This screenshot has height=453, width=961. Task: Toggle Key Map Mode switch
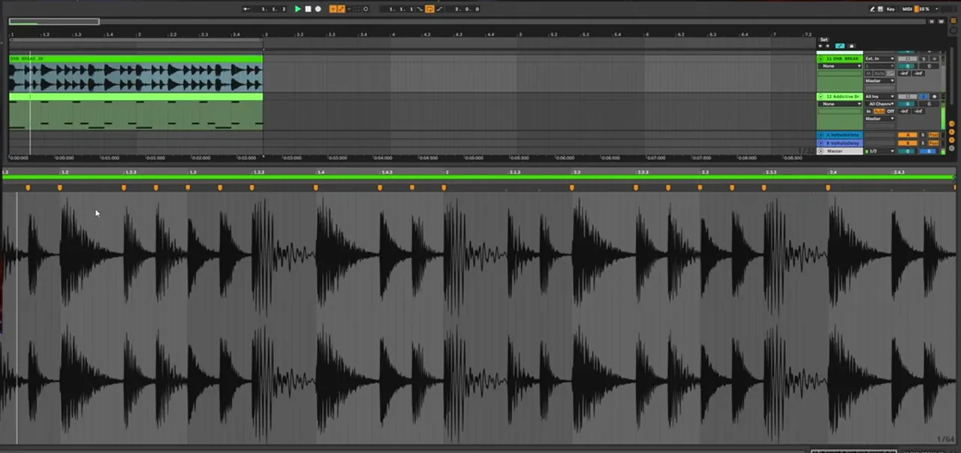click(890, 9)
